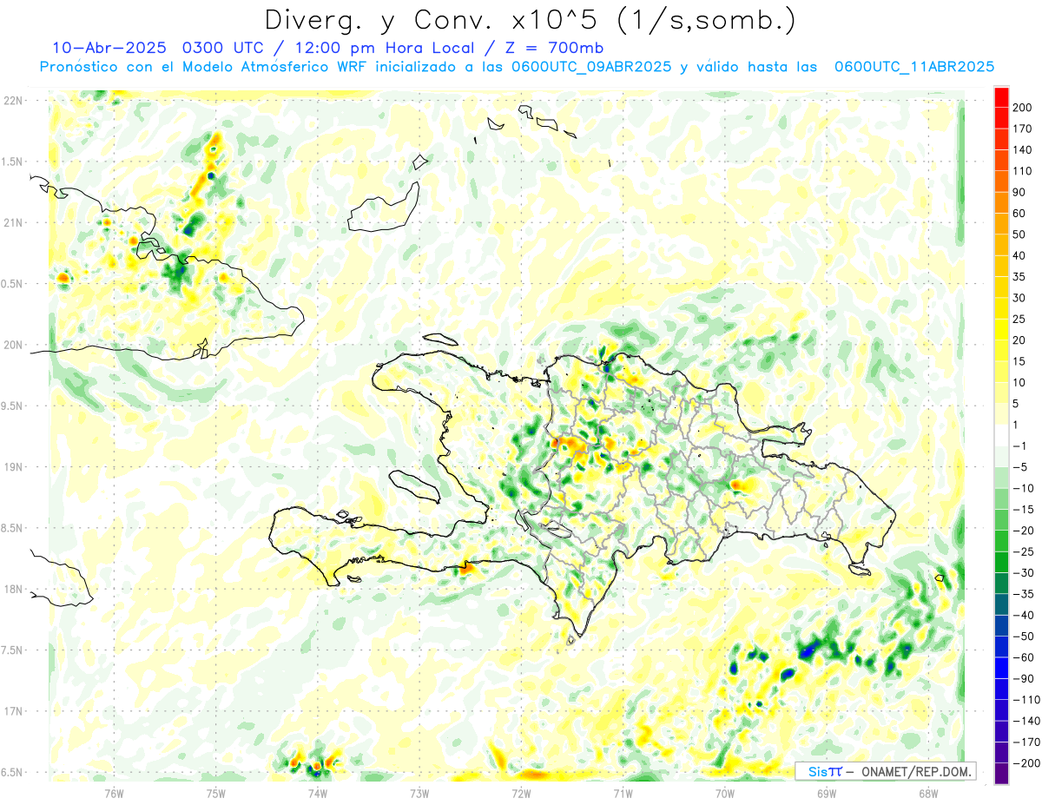The image size is (1042, 805).
Task: Click the "-1" color bar value
Action: coord(1019,445)
